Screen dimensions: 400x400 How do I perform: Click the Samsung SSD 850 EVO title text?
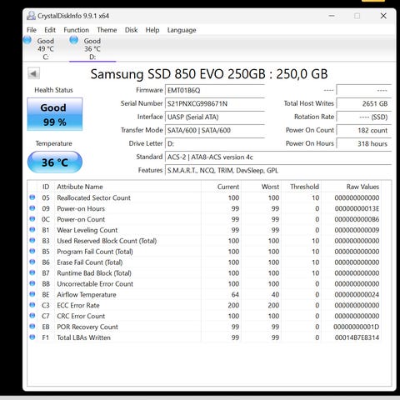pos(209,74)
